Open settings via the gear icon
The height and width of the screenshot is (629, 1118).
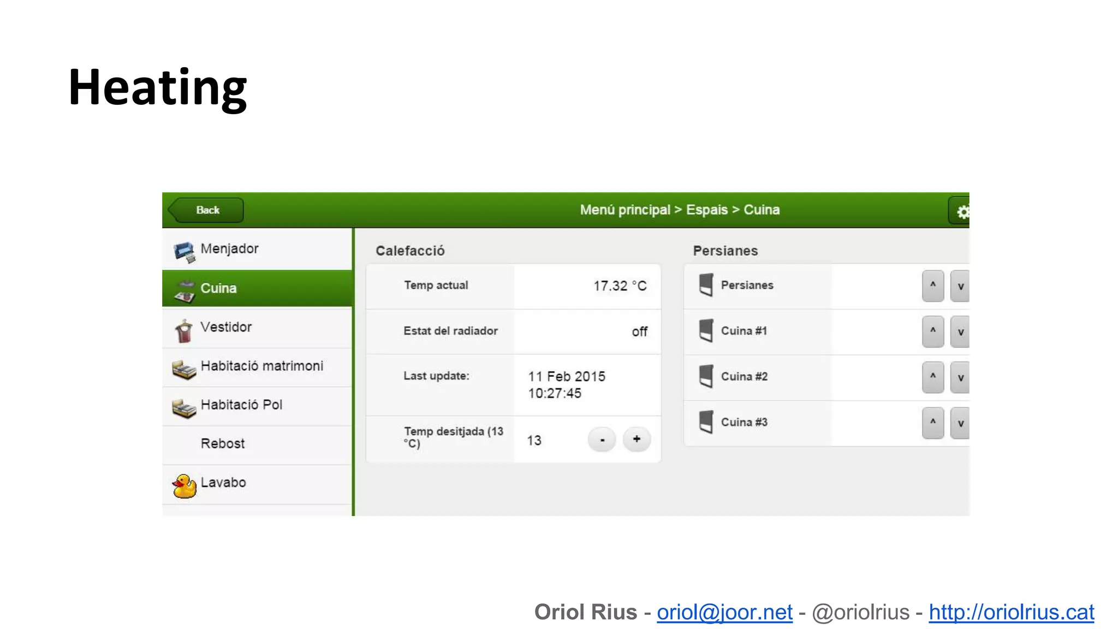(959, 211)
